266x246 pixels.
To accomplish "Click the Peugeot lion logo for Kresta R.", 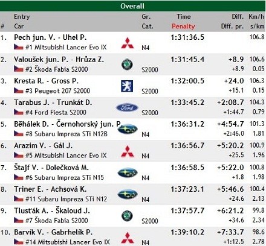I will [127, 86].
